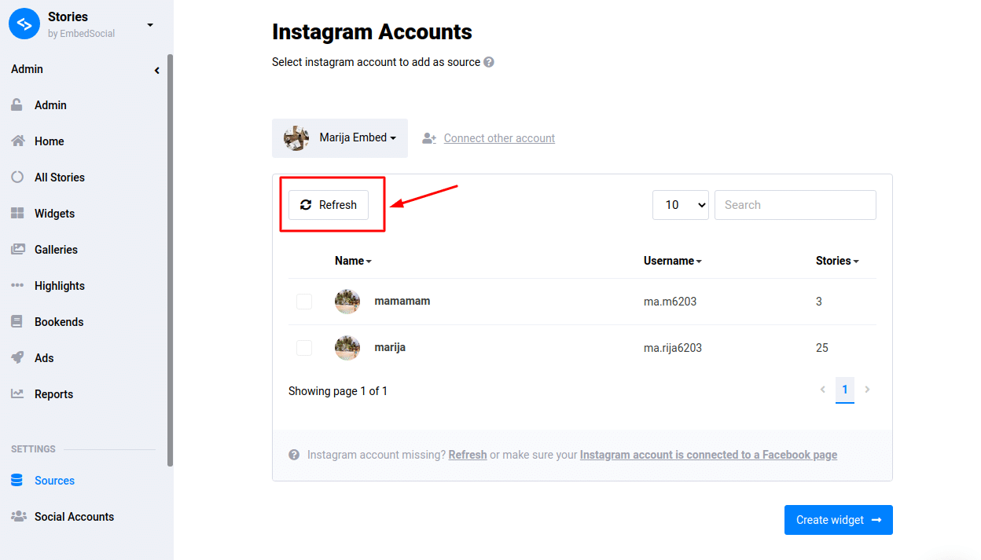This screenshot has height=560, width=981.
Task: Select the Sources database icon
Action: (x=17, y=481)
